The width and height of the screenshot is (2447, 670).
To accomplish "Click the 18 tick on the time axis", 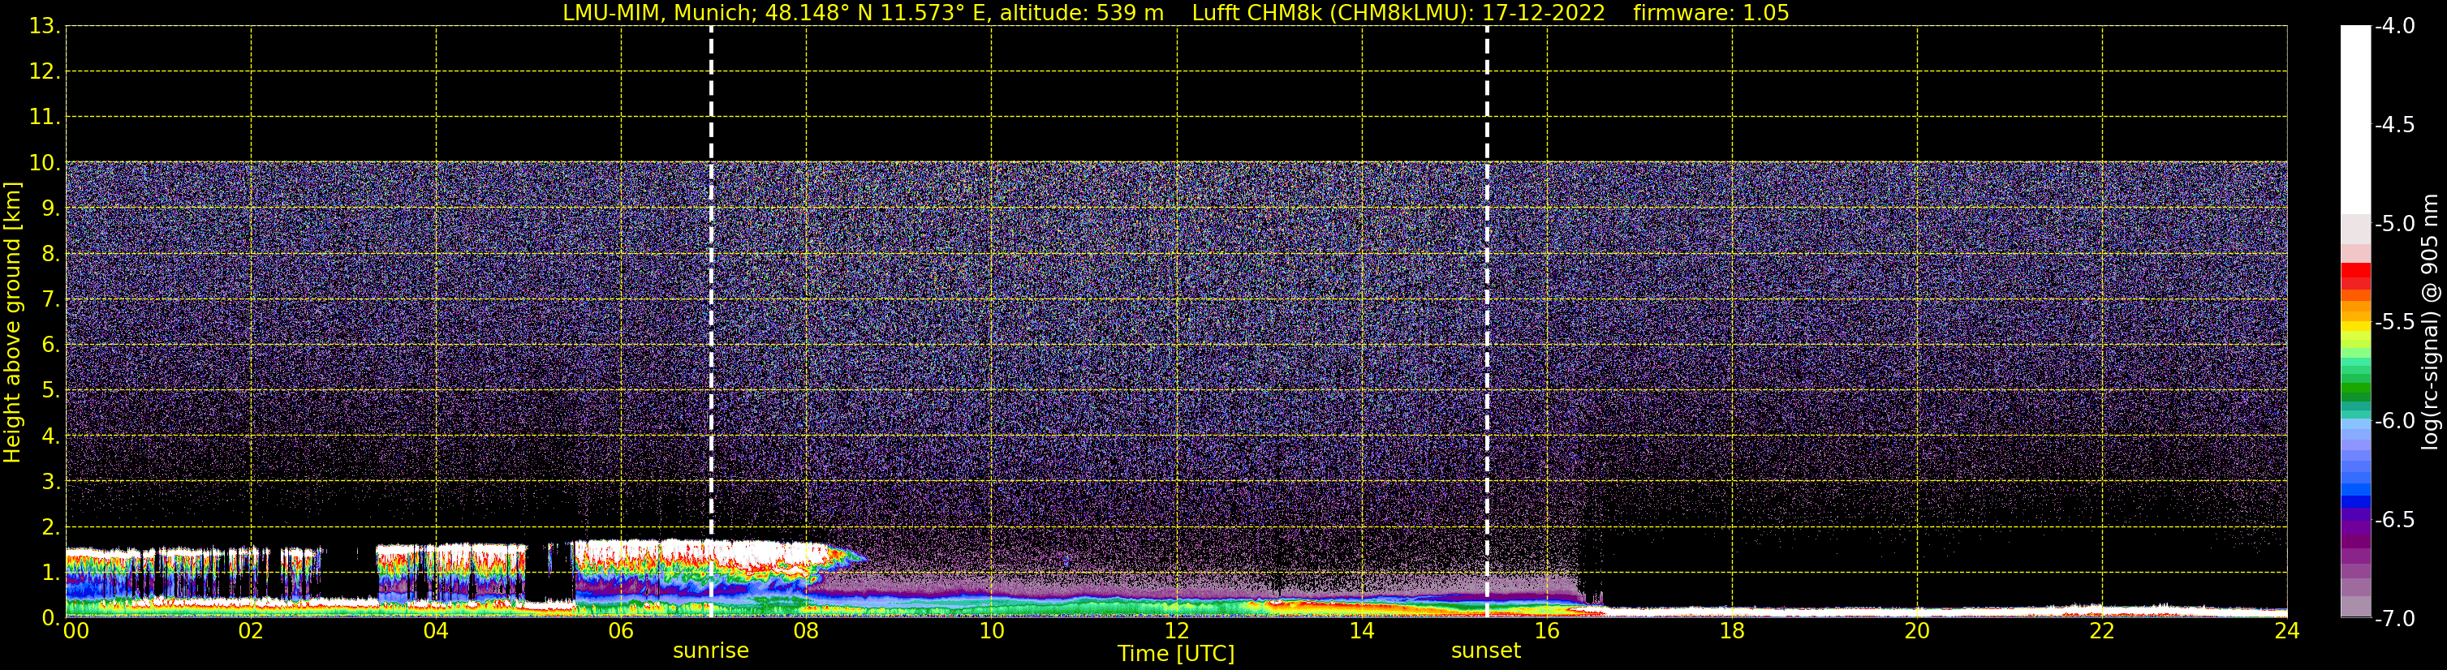I will click(x=1732, y=631).
